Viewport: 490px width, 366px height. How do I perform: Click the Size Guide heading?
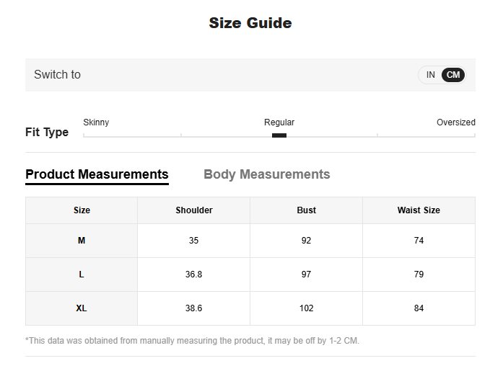click(250, 23)
